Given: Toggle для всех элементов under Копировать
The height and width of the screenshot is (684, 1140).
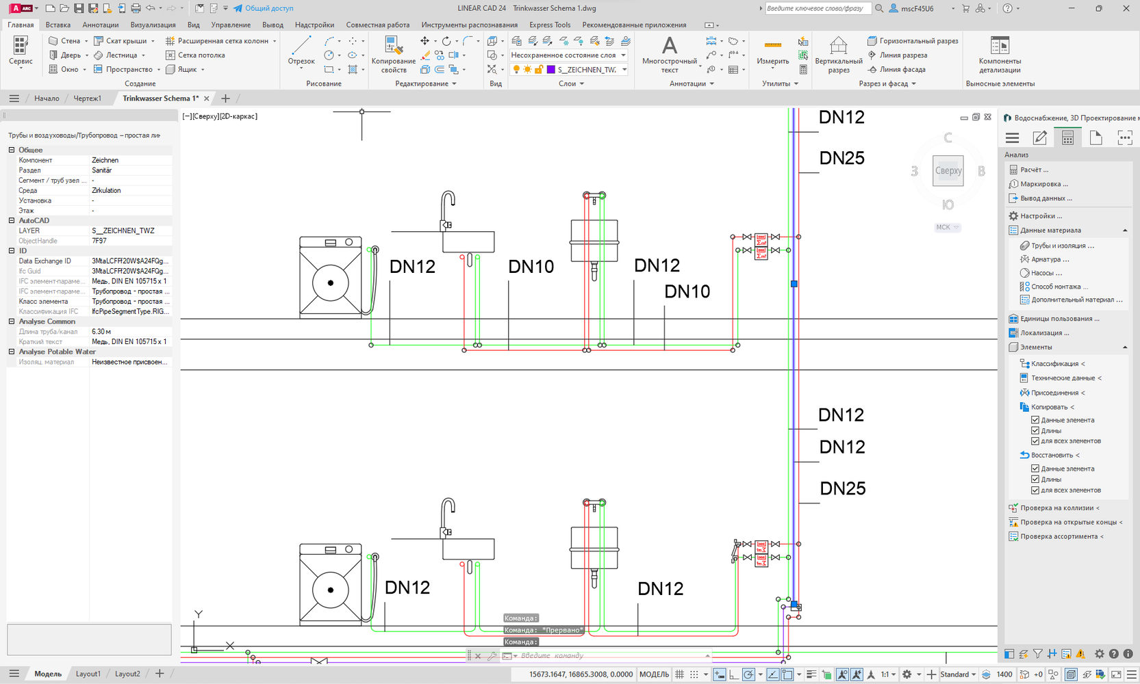Looking at the screenshot, I should [x=1035, y=441].
